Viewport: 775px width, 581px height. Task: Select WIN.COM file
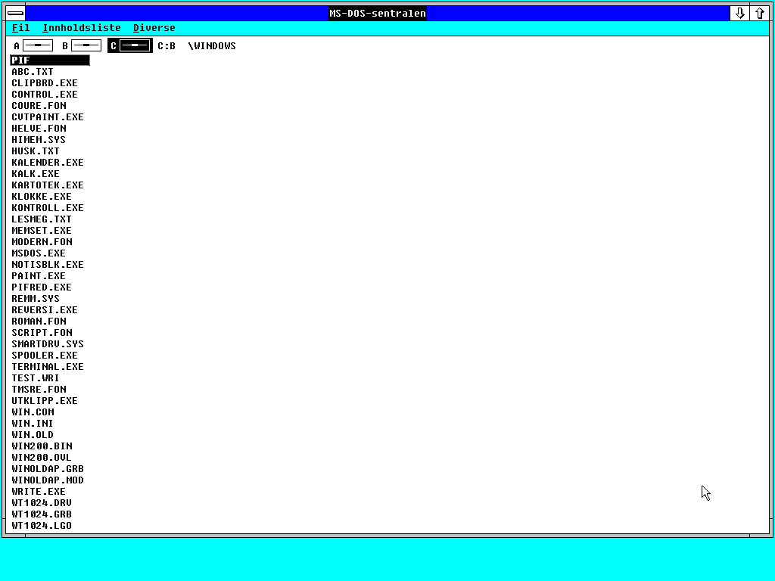tap(33, 412)
